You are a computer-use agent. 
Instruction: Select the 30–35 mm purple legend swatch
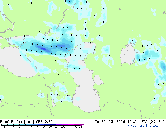[x=59, y=125]
